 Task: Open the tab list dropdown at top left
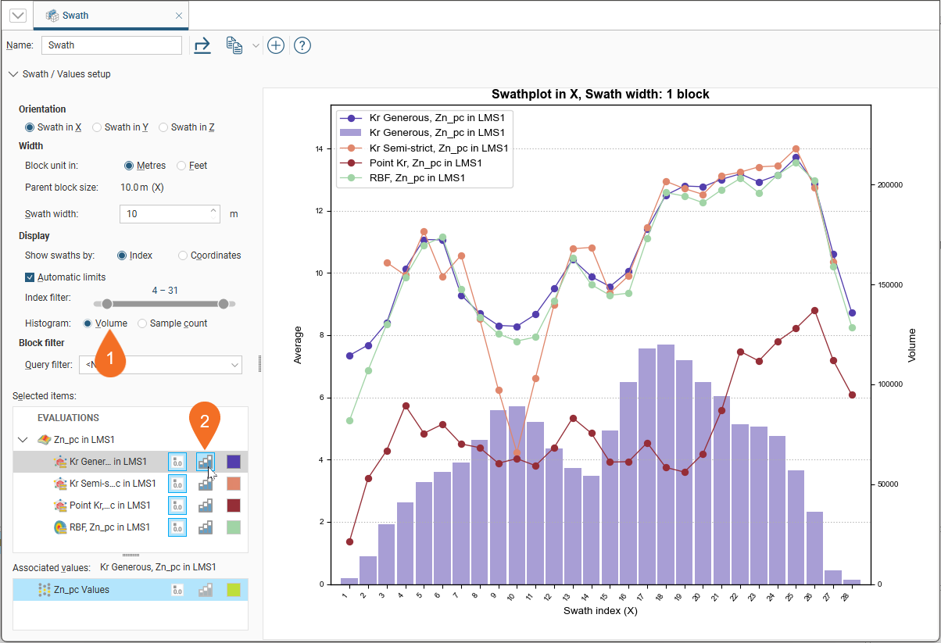click(x=17, y=16)
